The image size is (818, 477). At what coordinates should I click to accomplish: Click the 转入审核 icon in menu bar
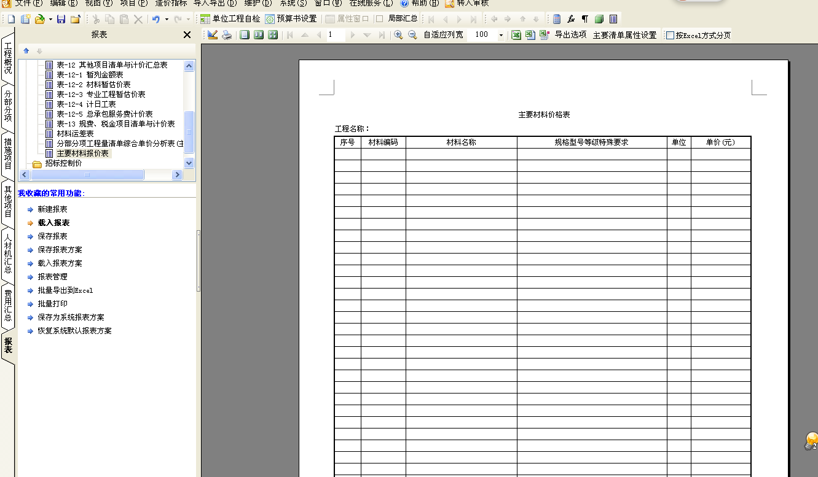[449, 3]
